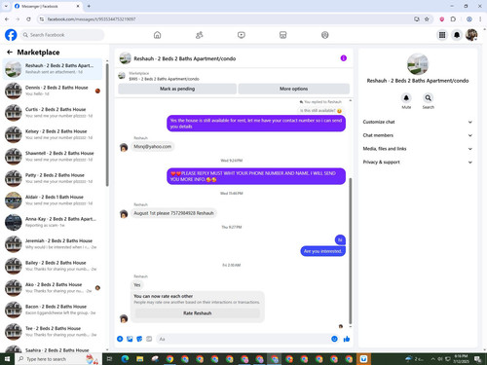Open the $995 Marketplace listing link
This screenshot has height=365, width=487.
[x=164, y=79]
